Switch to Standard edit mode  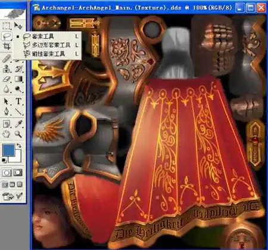pyautogui.click(x=7, y=172)
